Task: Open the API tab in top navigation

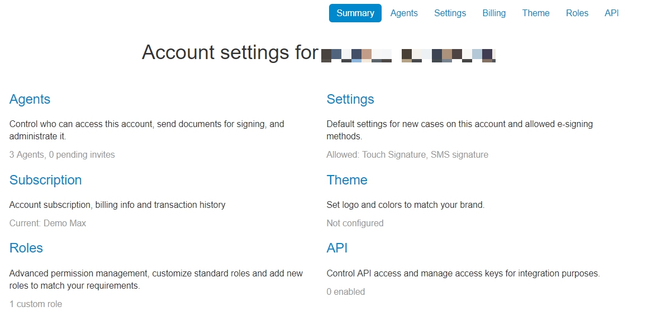Action: pyautogui.click(x=612, y=13)
